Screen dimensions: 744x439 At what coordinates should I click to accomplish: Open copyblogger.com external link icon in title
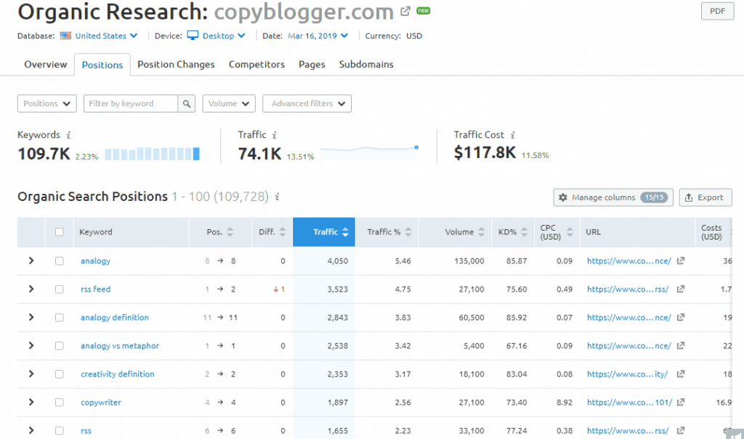coord(405,11)
